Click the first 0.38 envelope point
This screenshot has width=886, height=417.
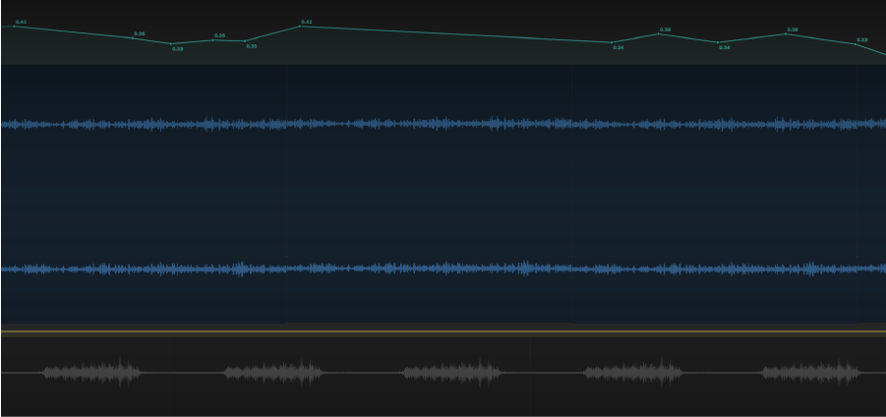tap(660, 33)
